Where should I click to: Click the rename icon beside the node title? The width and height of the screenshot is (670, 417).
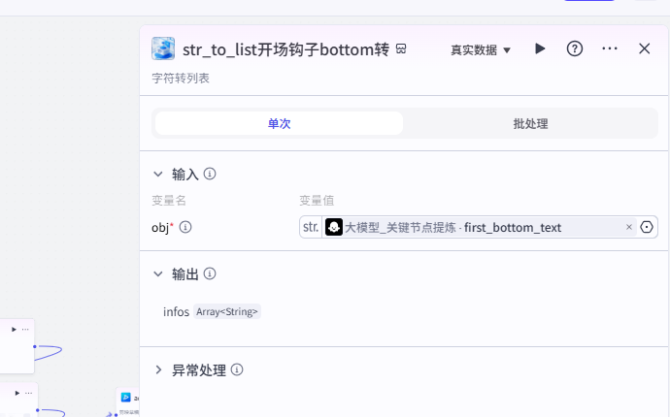[x=401, y=48]
